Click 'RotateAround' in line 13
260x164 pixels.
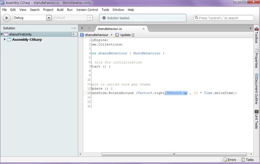tap(121, 93)
